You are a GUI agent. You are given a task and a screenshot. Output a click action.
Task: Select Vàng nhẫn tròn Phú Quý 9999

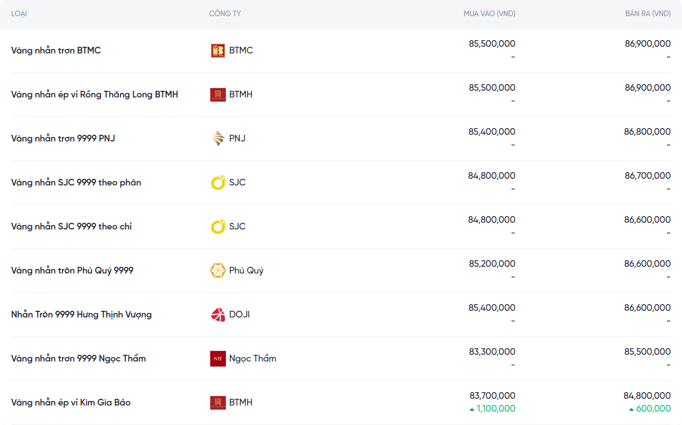(72, 271)
